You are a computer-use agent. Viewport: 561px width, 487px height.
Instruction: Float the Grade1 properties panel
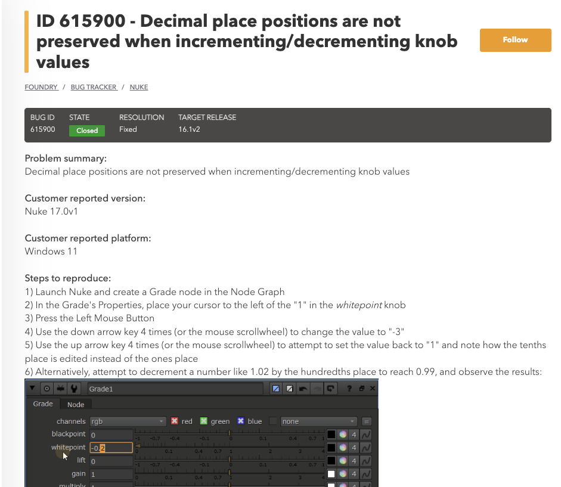361,389
